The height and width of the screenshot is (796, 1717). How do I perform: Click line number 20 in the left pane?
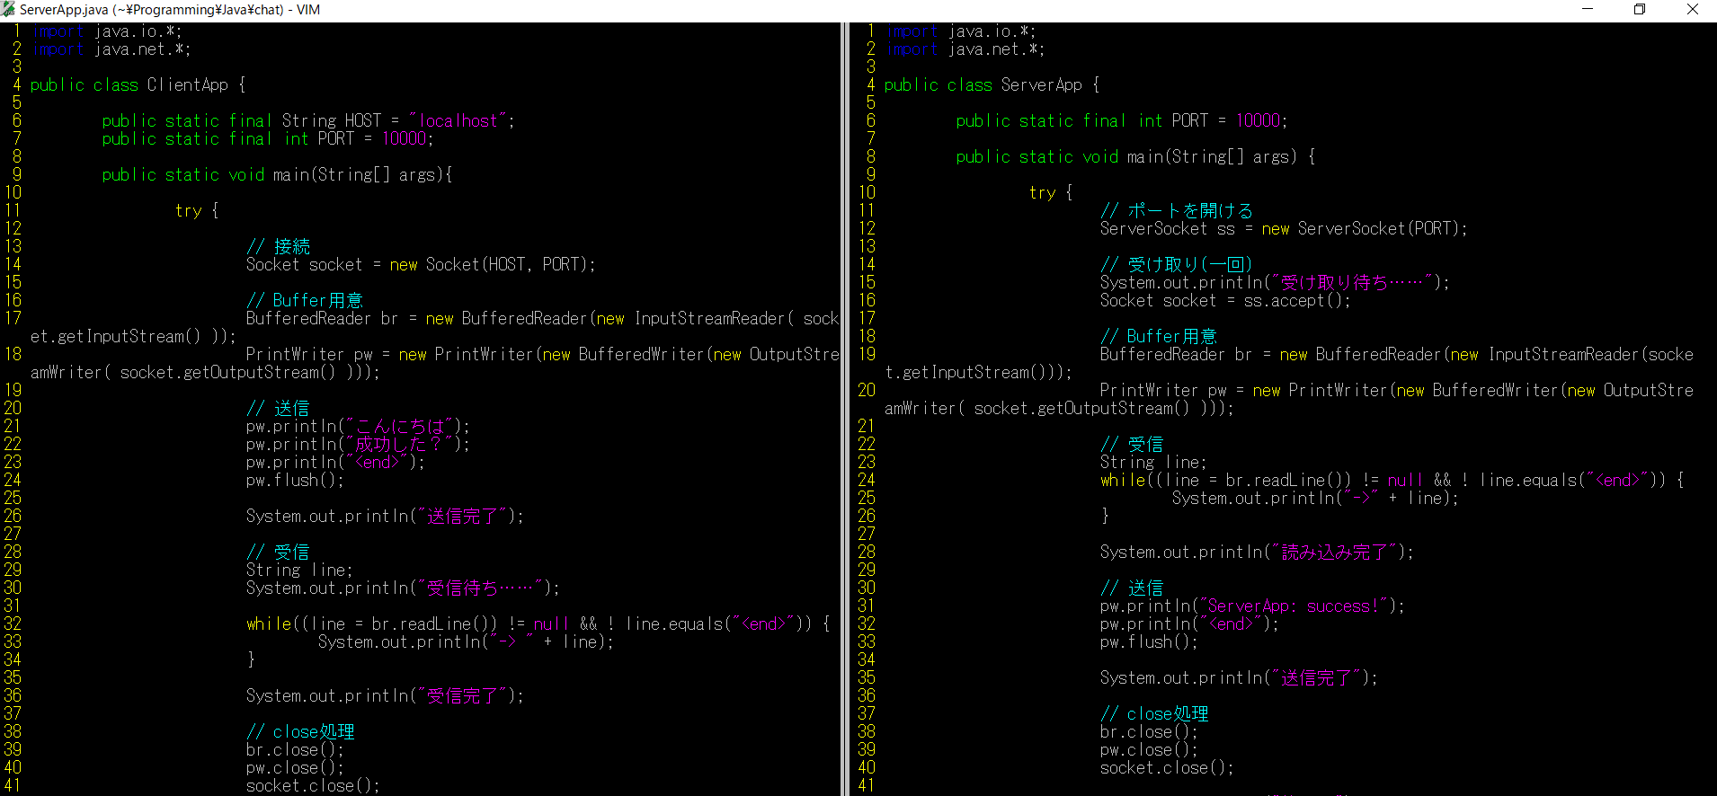tap(13, 409)
